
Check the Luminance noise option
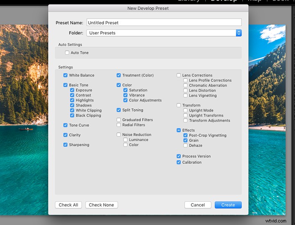[x=125, y=140]
